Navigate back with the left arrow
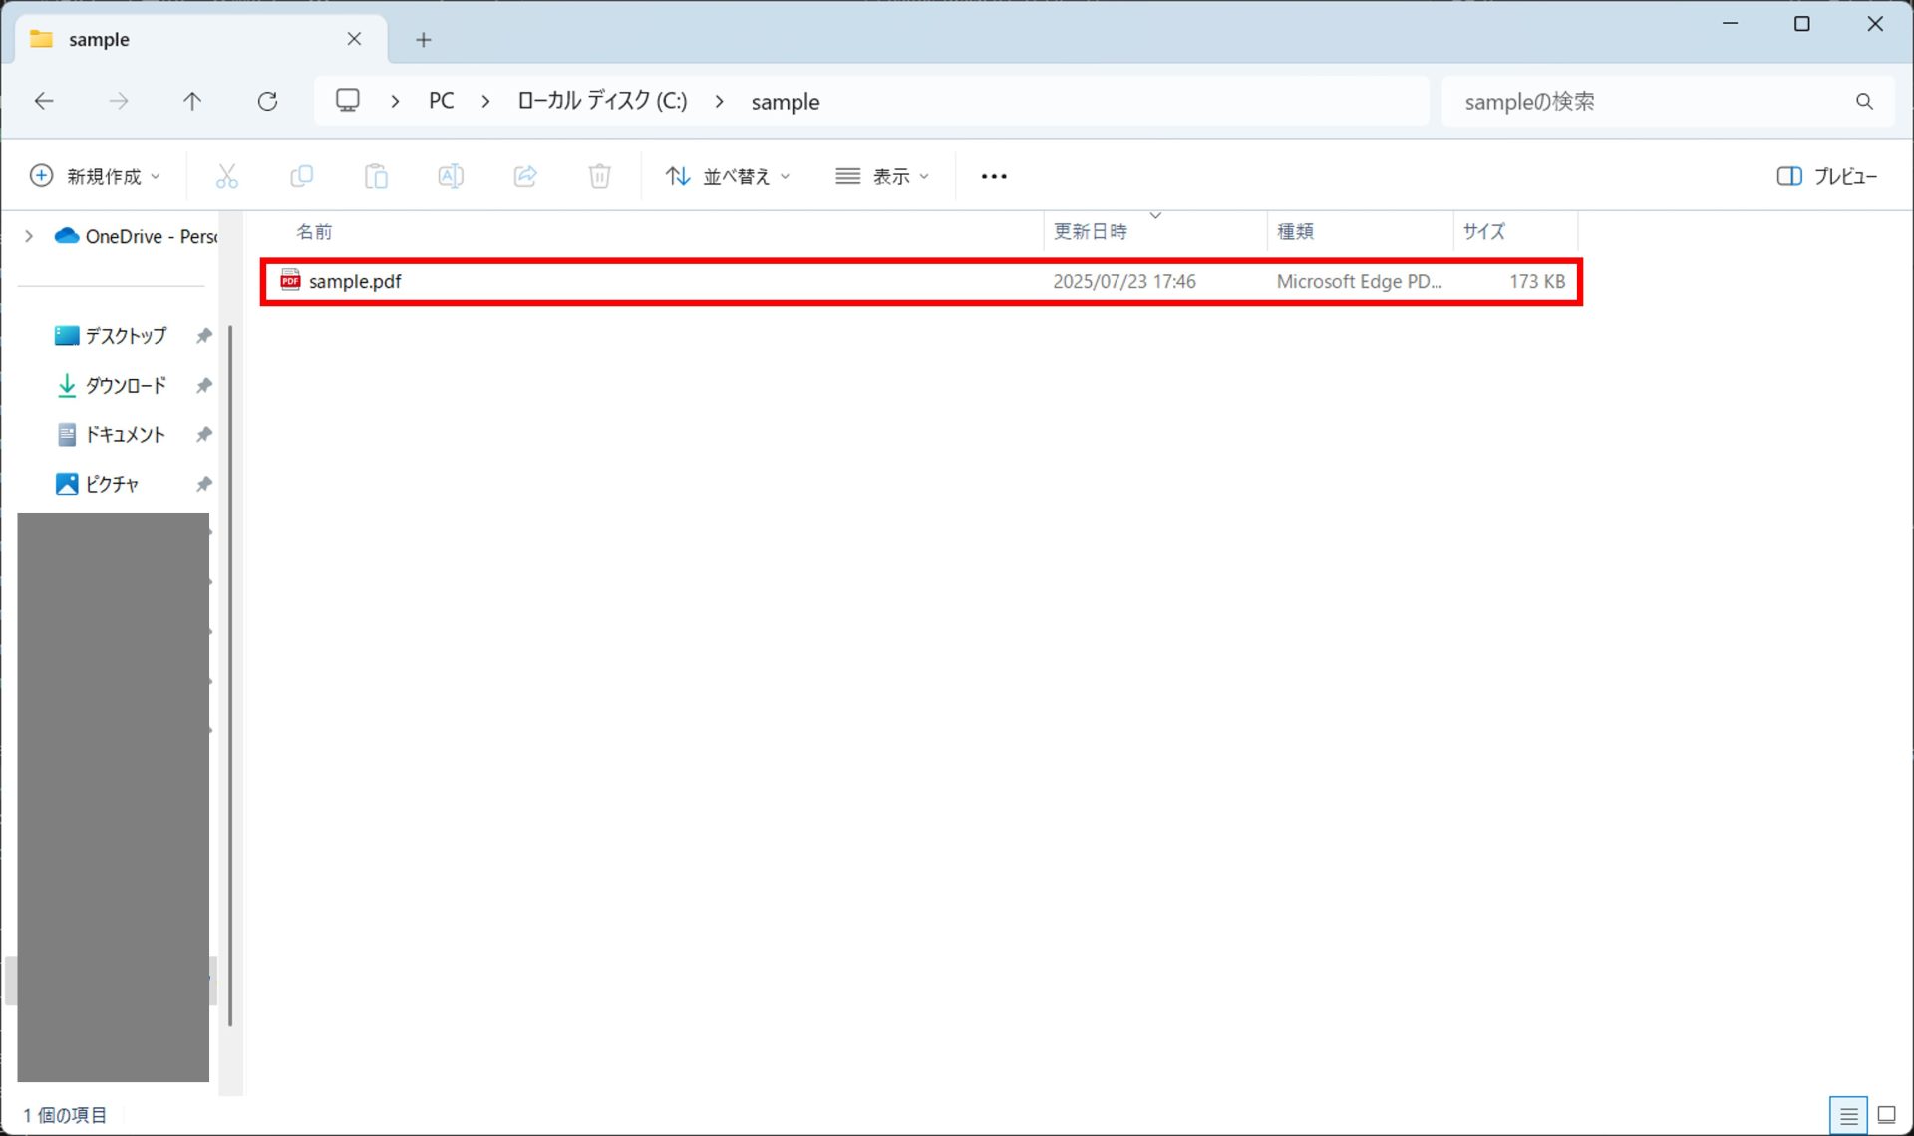 (x=44, y=101)
